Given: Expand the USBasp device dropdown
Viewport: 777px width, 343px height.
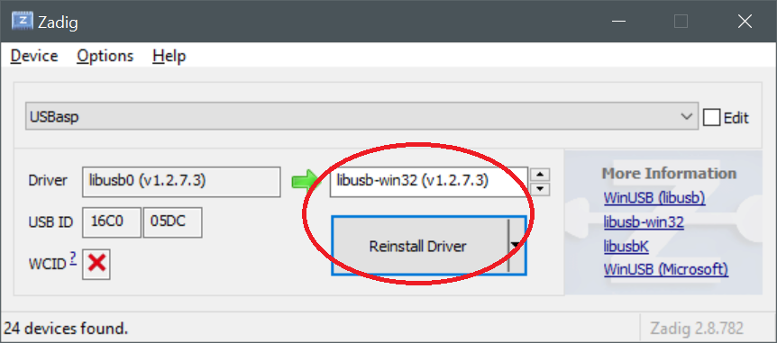Looking at the screenshot, I should 686,117.
